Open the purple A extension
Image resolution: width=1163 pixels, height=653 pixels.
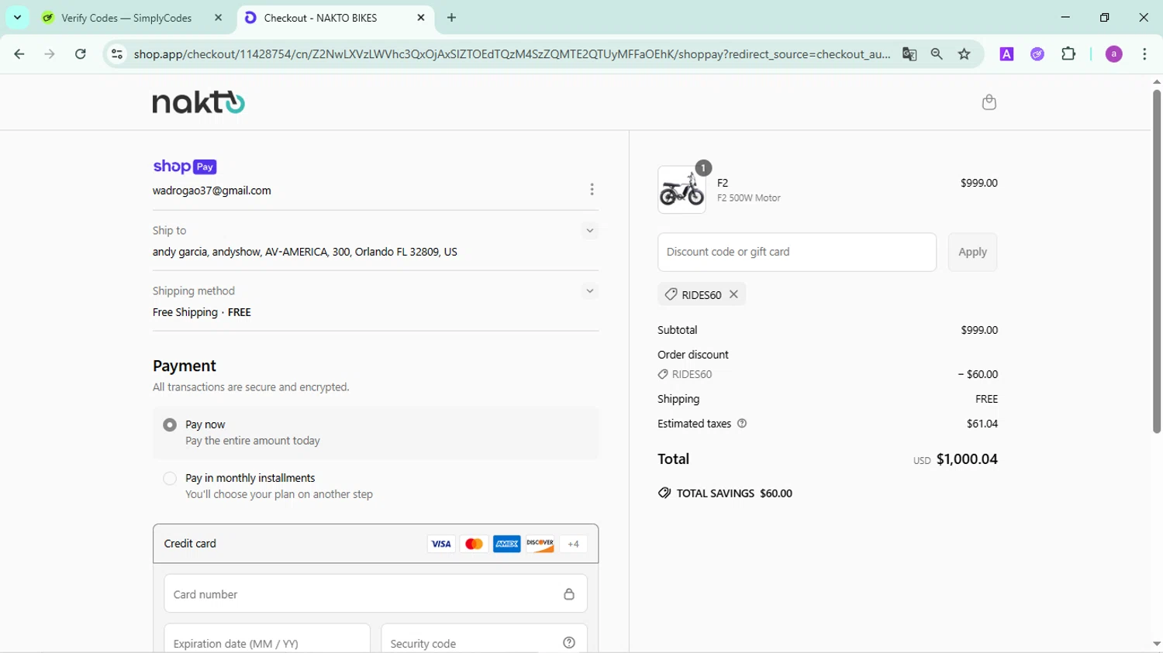pos(1006,54)
